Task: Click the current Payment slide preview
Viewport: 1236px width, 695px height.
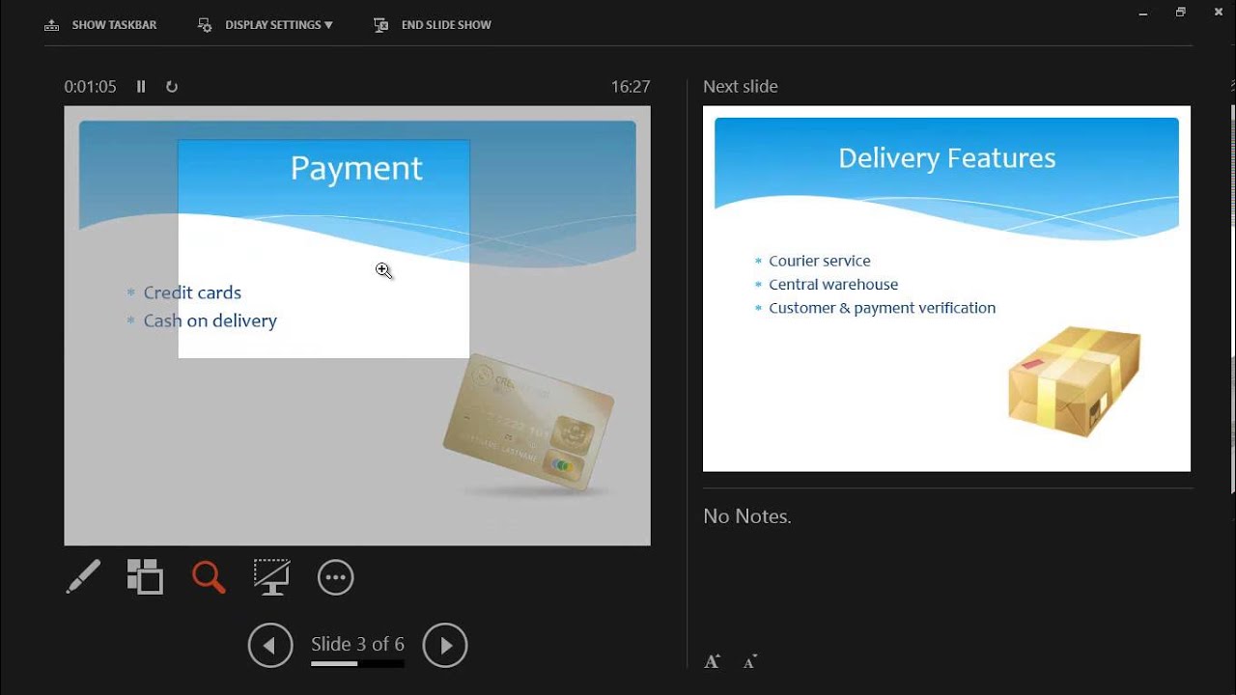Action: coord(357,326)
